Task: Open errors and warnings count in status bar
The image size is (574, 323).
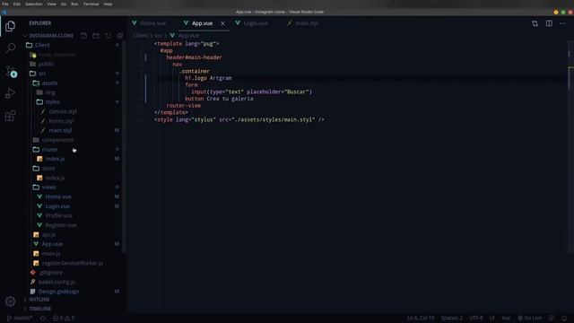Action: click(64, 319)
